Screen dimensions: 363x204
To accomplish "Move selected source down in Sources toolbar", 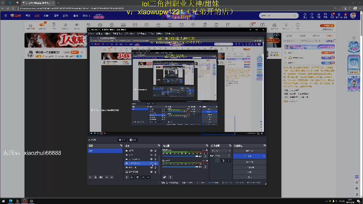I will [148, 177].
